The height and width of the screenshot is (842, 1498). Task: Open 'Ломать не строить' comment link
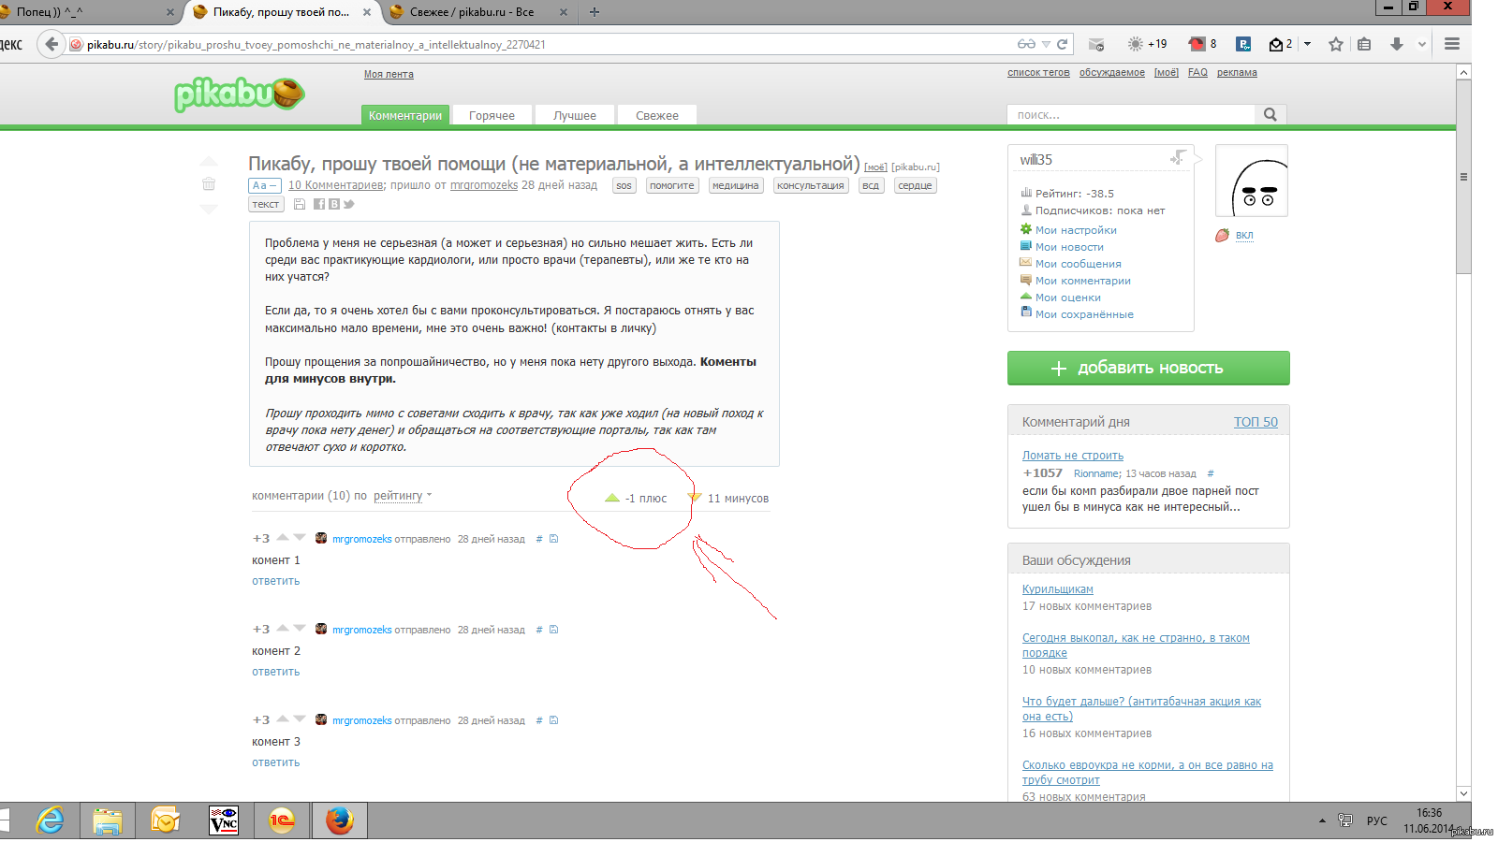(x=1073, y=456)
